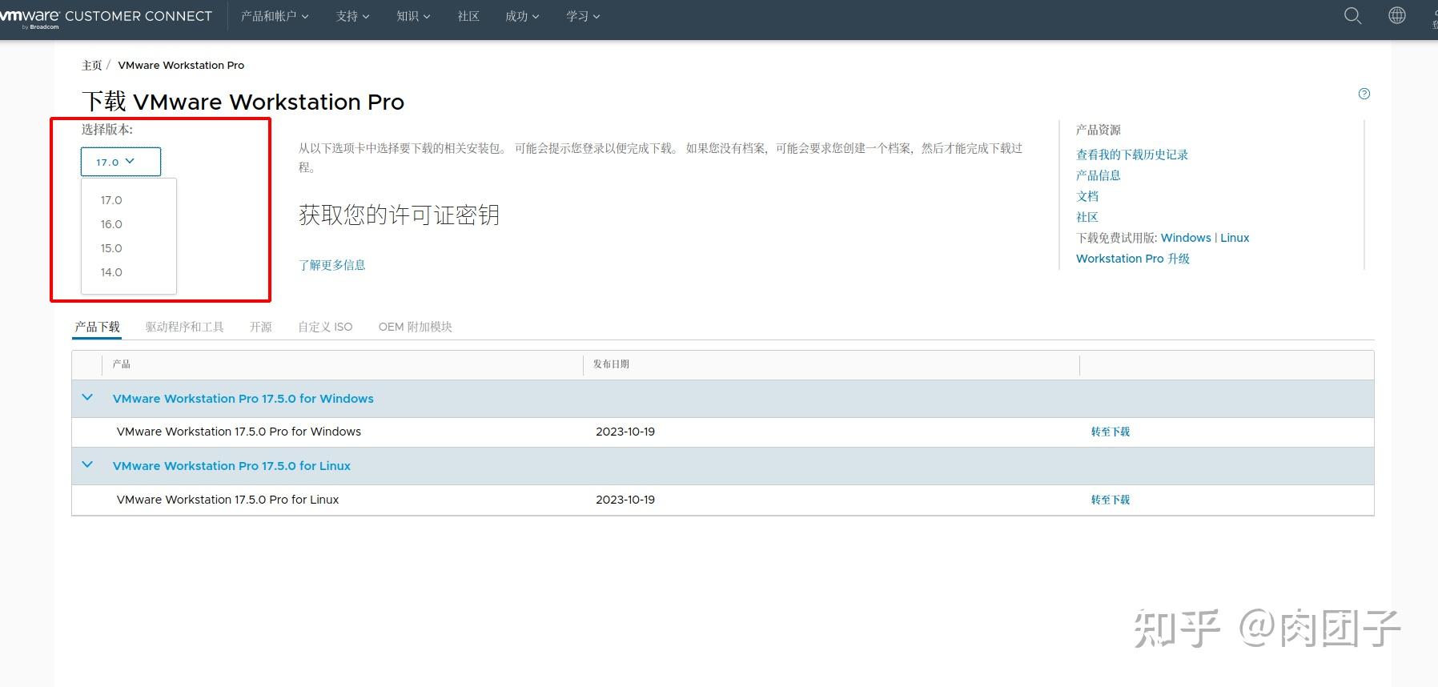Click 转至下载 for the Windows row
Image resolution: width=1438 pixels, height=687 pixels.
1111,432
